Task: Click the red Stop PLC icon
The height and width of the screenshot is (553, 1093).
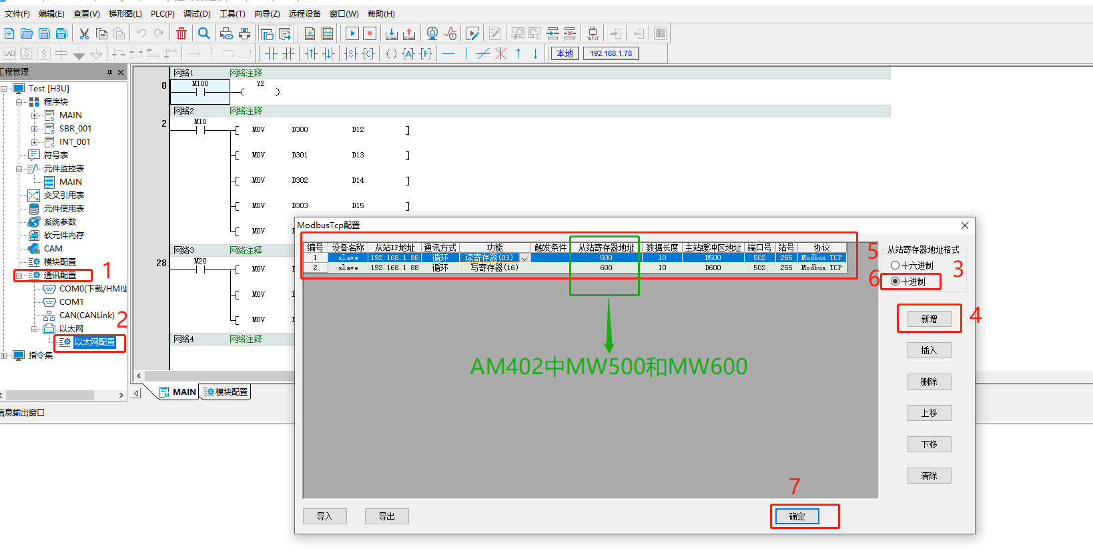Action: click(x=370, y=33)
